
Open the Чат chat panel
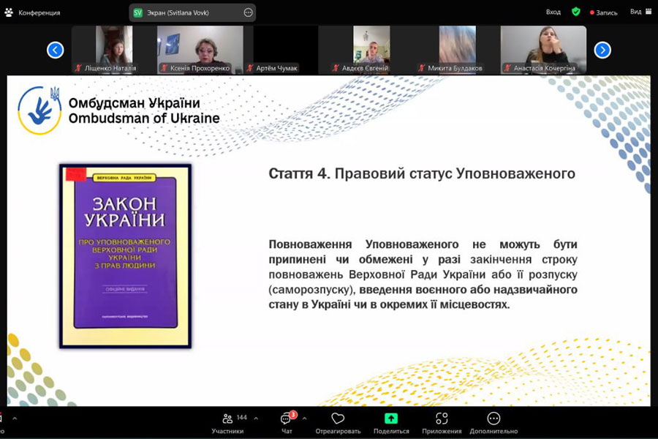[x=287, y=424]
